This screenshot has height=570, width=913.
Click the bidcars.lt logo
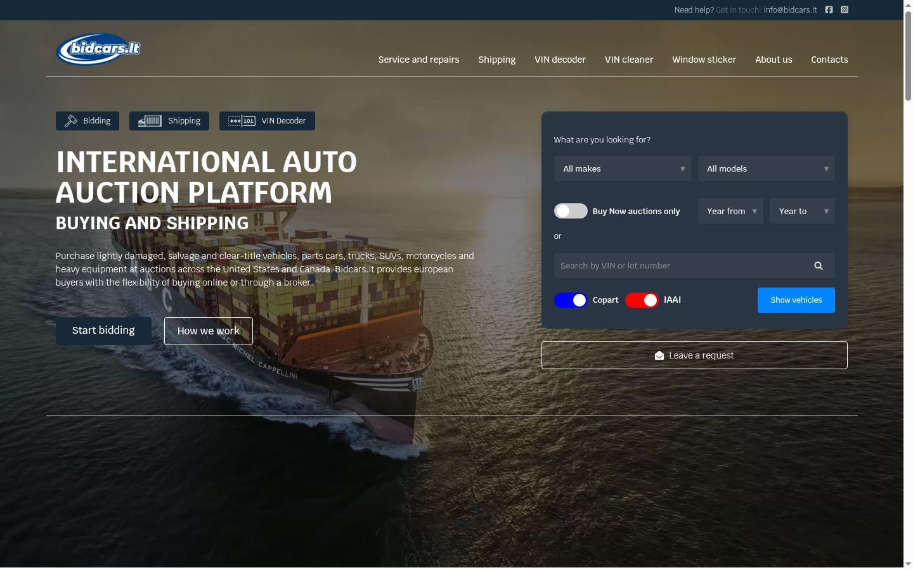[98, 49]
